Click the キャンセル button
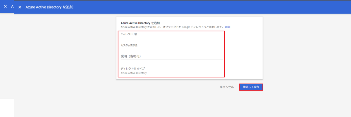The height and width of the screenshot is (117, 351). (x=227, y=87)
